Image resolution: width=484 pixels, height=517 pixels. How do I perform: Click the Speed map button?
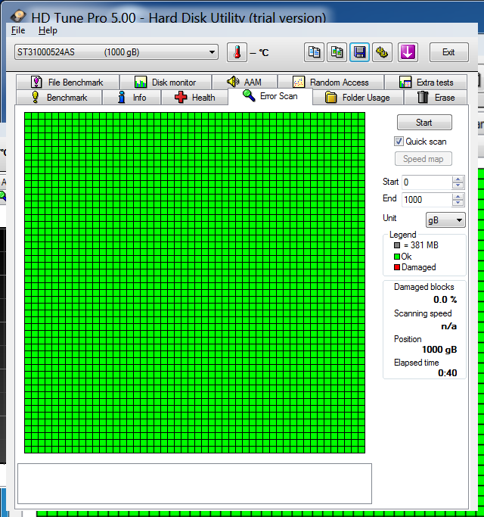pos(423,159)
